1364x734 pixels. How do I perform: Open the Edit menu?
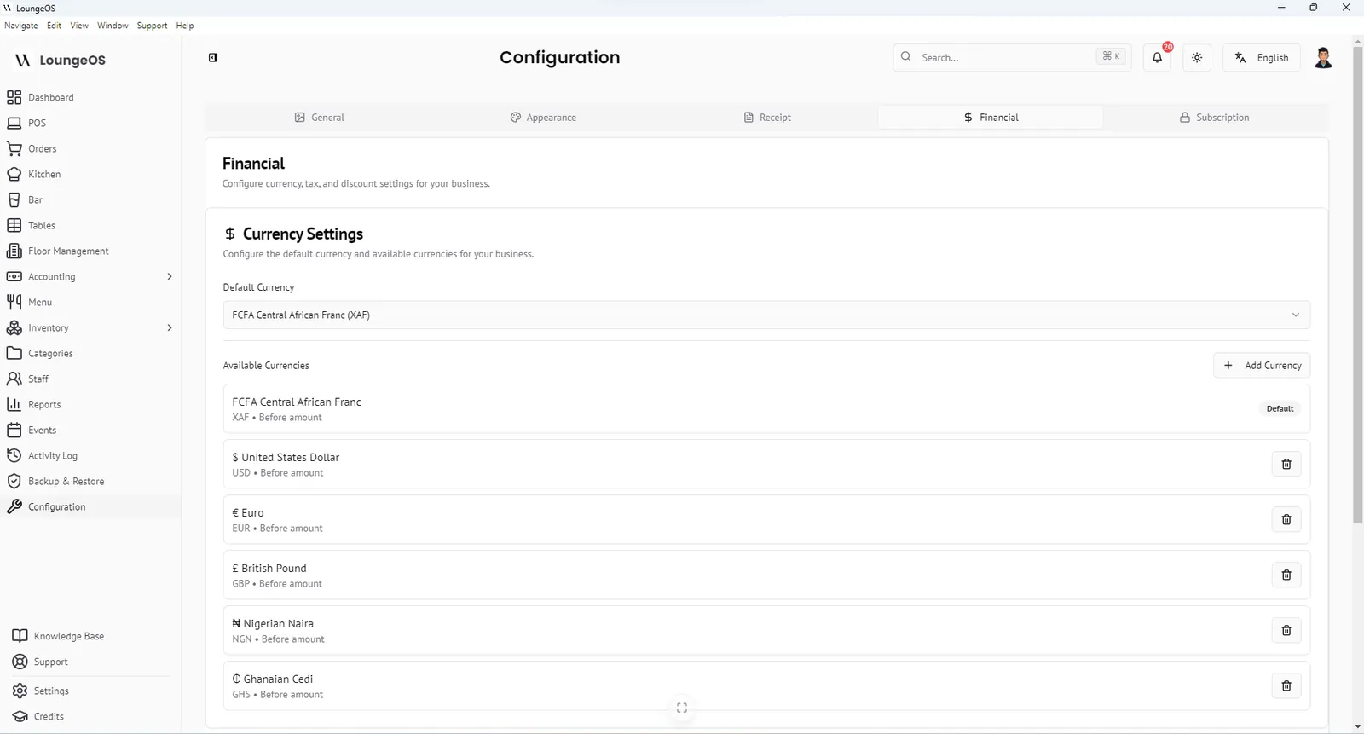tap(55, 26)
